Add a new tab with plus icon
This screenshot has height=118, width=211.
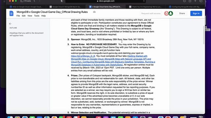pos(195,1)
